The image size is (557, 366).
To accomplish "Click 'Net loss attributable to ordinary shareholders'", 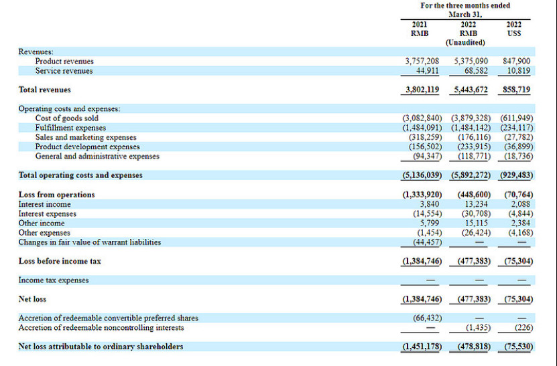I will coord(101,347).
